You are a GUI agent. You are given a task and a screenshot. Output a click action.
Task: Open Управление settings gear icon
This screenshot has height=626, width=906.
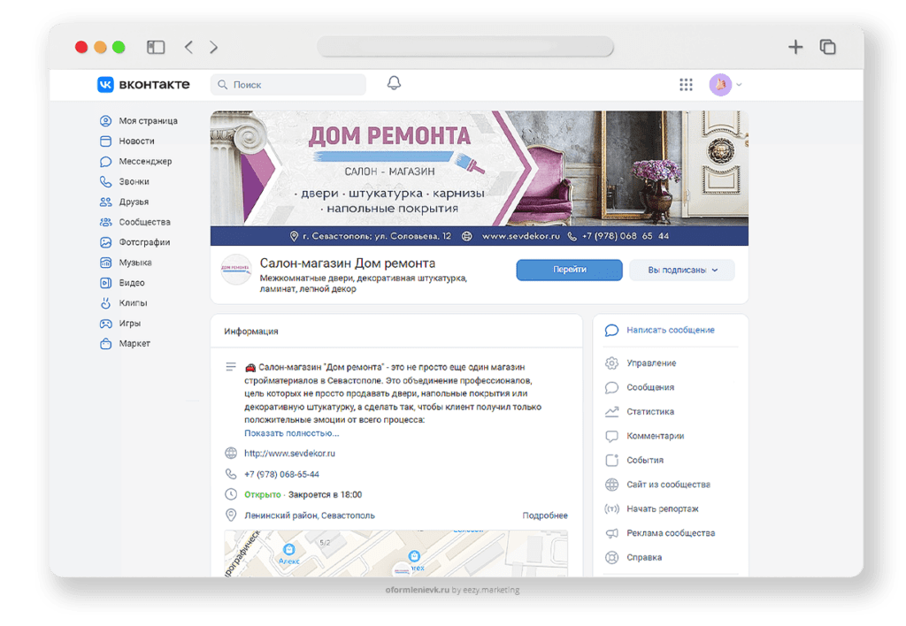611,363
